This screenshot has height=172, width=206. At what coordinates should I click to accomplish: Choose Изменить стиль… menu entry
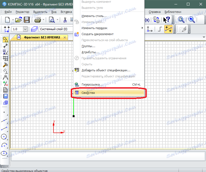point(109,16)
